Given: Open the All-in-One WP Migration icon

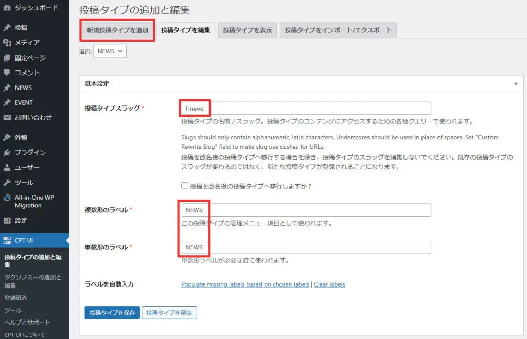Looking at the screenshot, I should click(8, 198).
